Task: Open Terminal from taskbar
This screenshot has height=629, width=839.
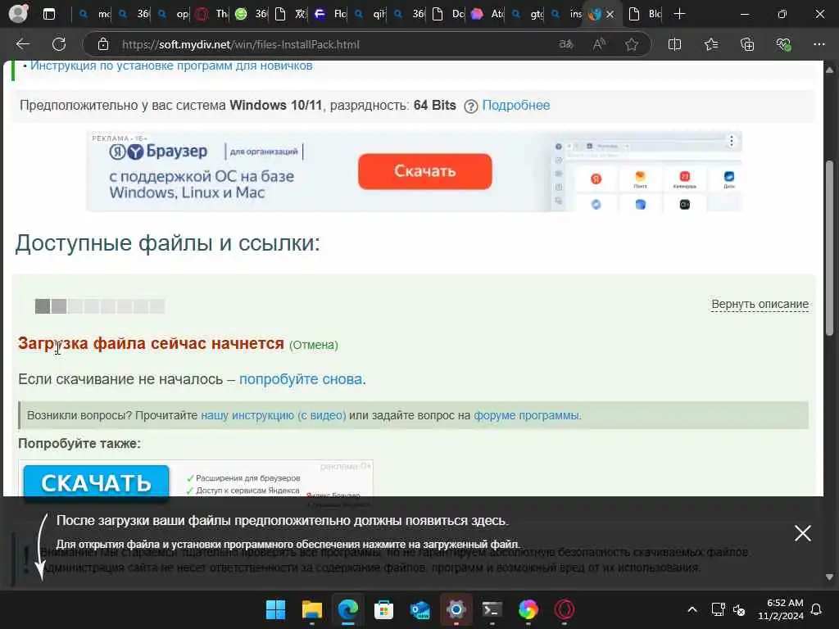Action: click(492, 609)
